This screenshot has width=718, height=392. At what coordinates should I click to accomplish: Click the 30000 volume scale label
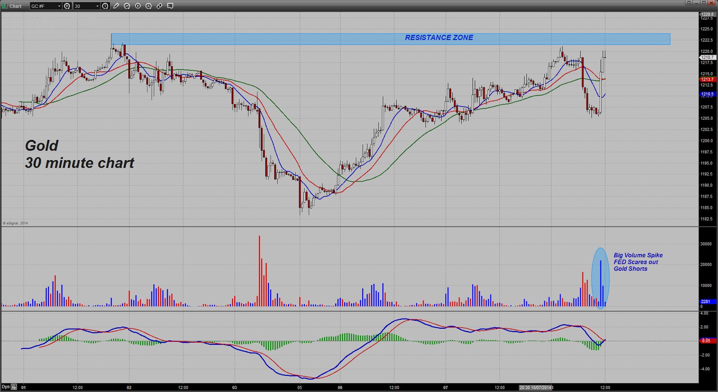(706, 244)
